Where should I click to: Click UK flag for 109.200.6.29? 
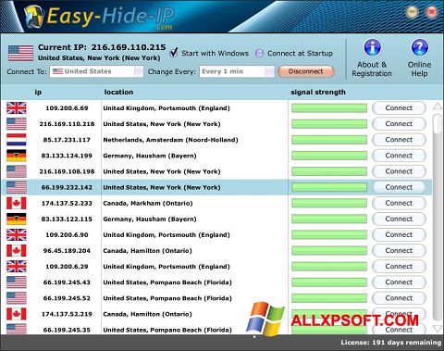click(x=17, y=267)
